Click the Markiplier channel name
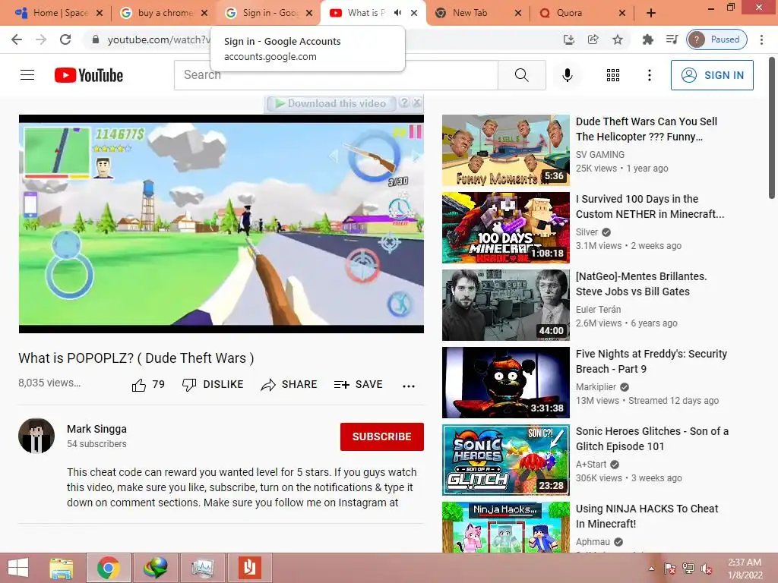The width and height of the screenshot is (778, 583). pyautogui.click(x=596, y=386)
